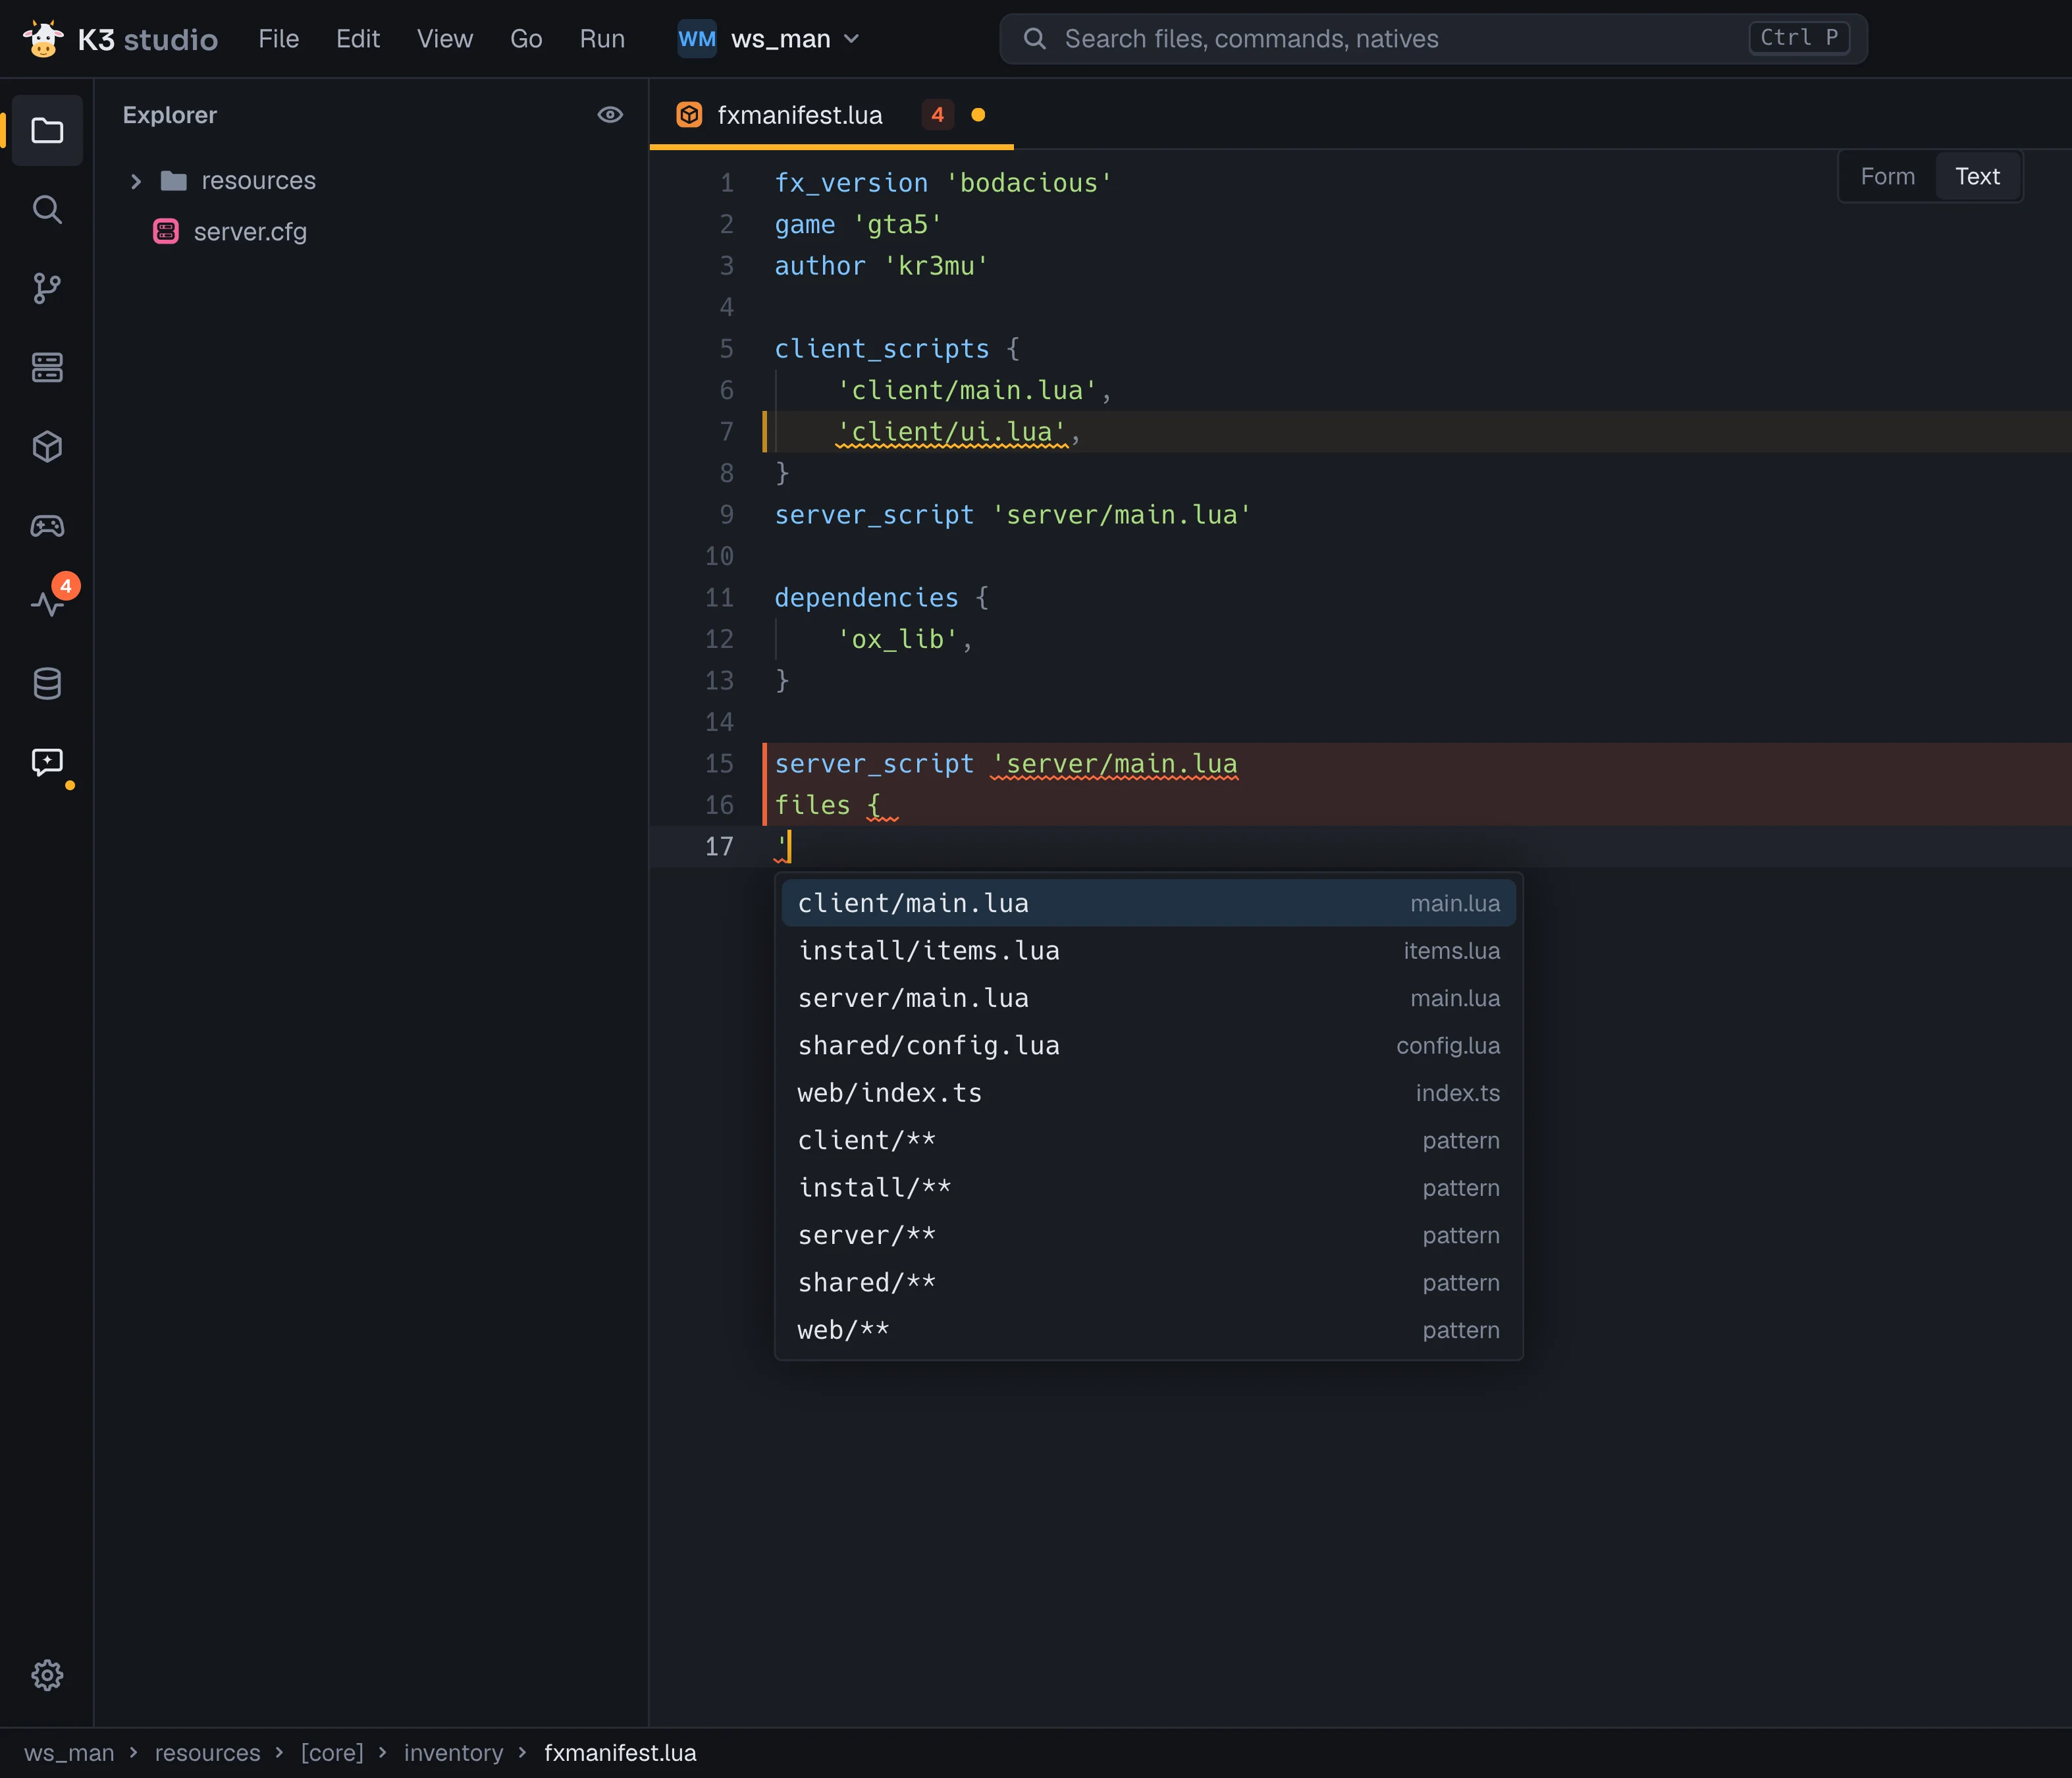
Task: Click fxmanifest.lua in the breadcrumb
Action: 620,1753
